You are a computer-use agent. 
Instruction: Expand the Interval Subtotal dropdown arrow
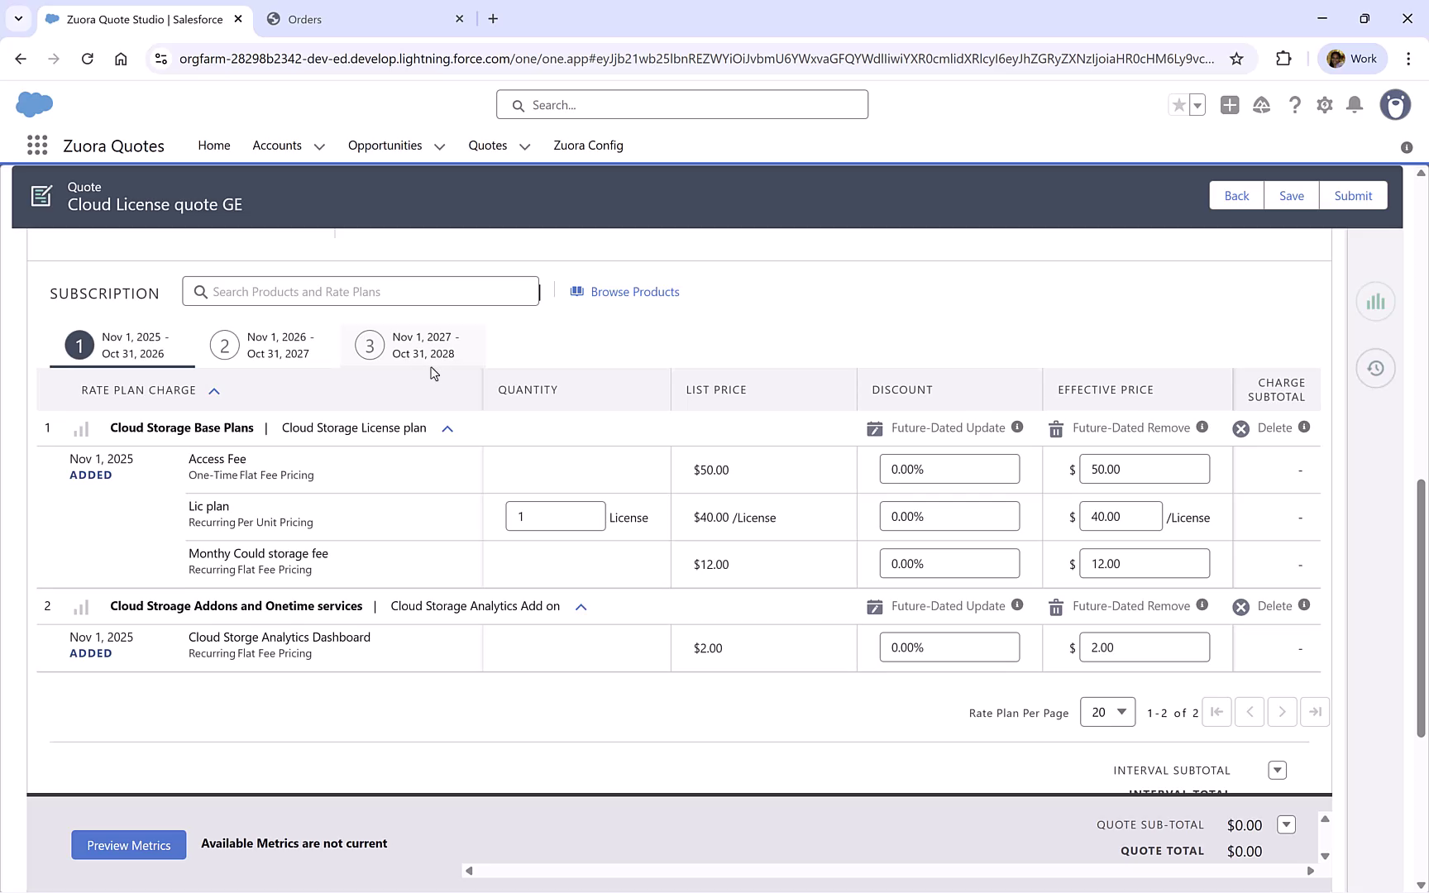[1277, 770]
